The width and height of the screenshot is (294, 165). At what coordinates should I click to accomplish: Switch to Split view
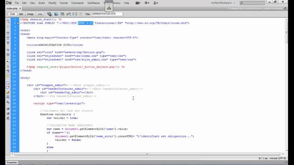click(21, 14)
